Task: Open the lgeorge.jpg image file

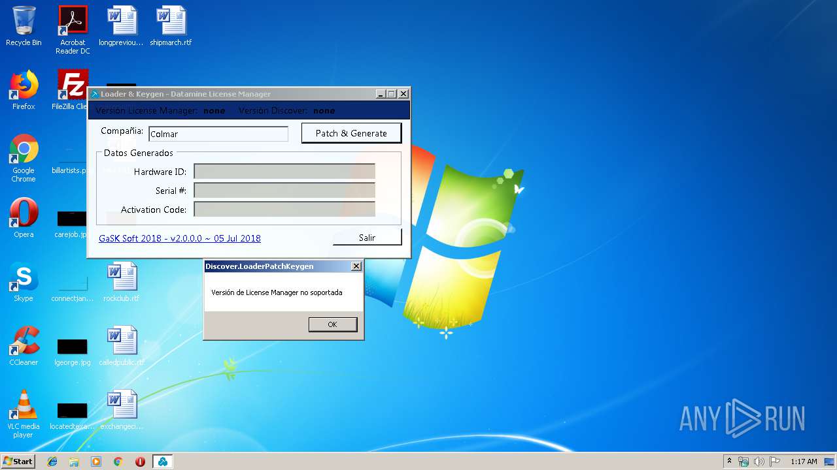Action: [x=72, y=351]
